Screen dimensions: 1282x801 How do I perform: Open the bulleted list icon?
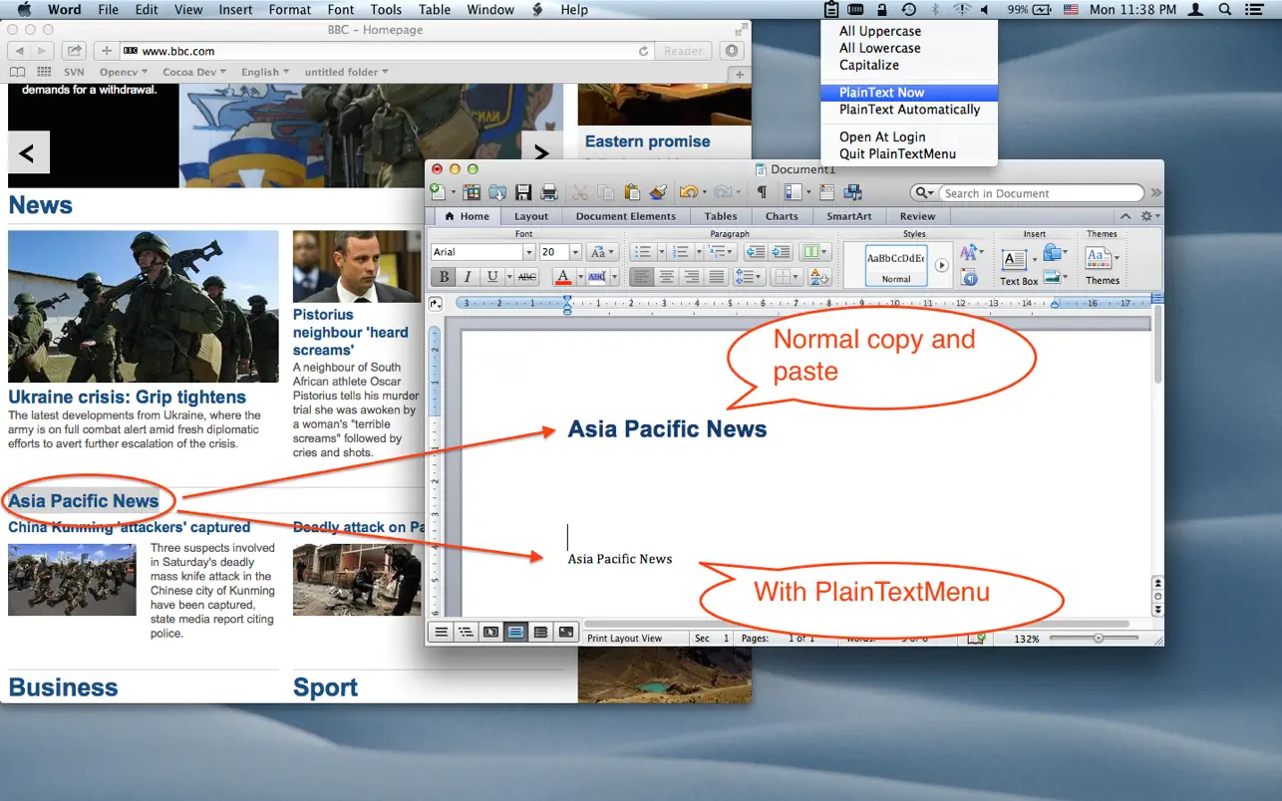click(x=643, y=251)
